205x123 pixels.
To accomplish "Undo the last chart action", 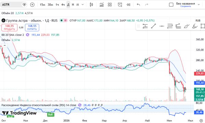I will tap(138, 5).
